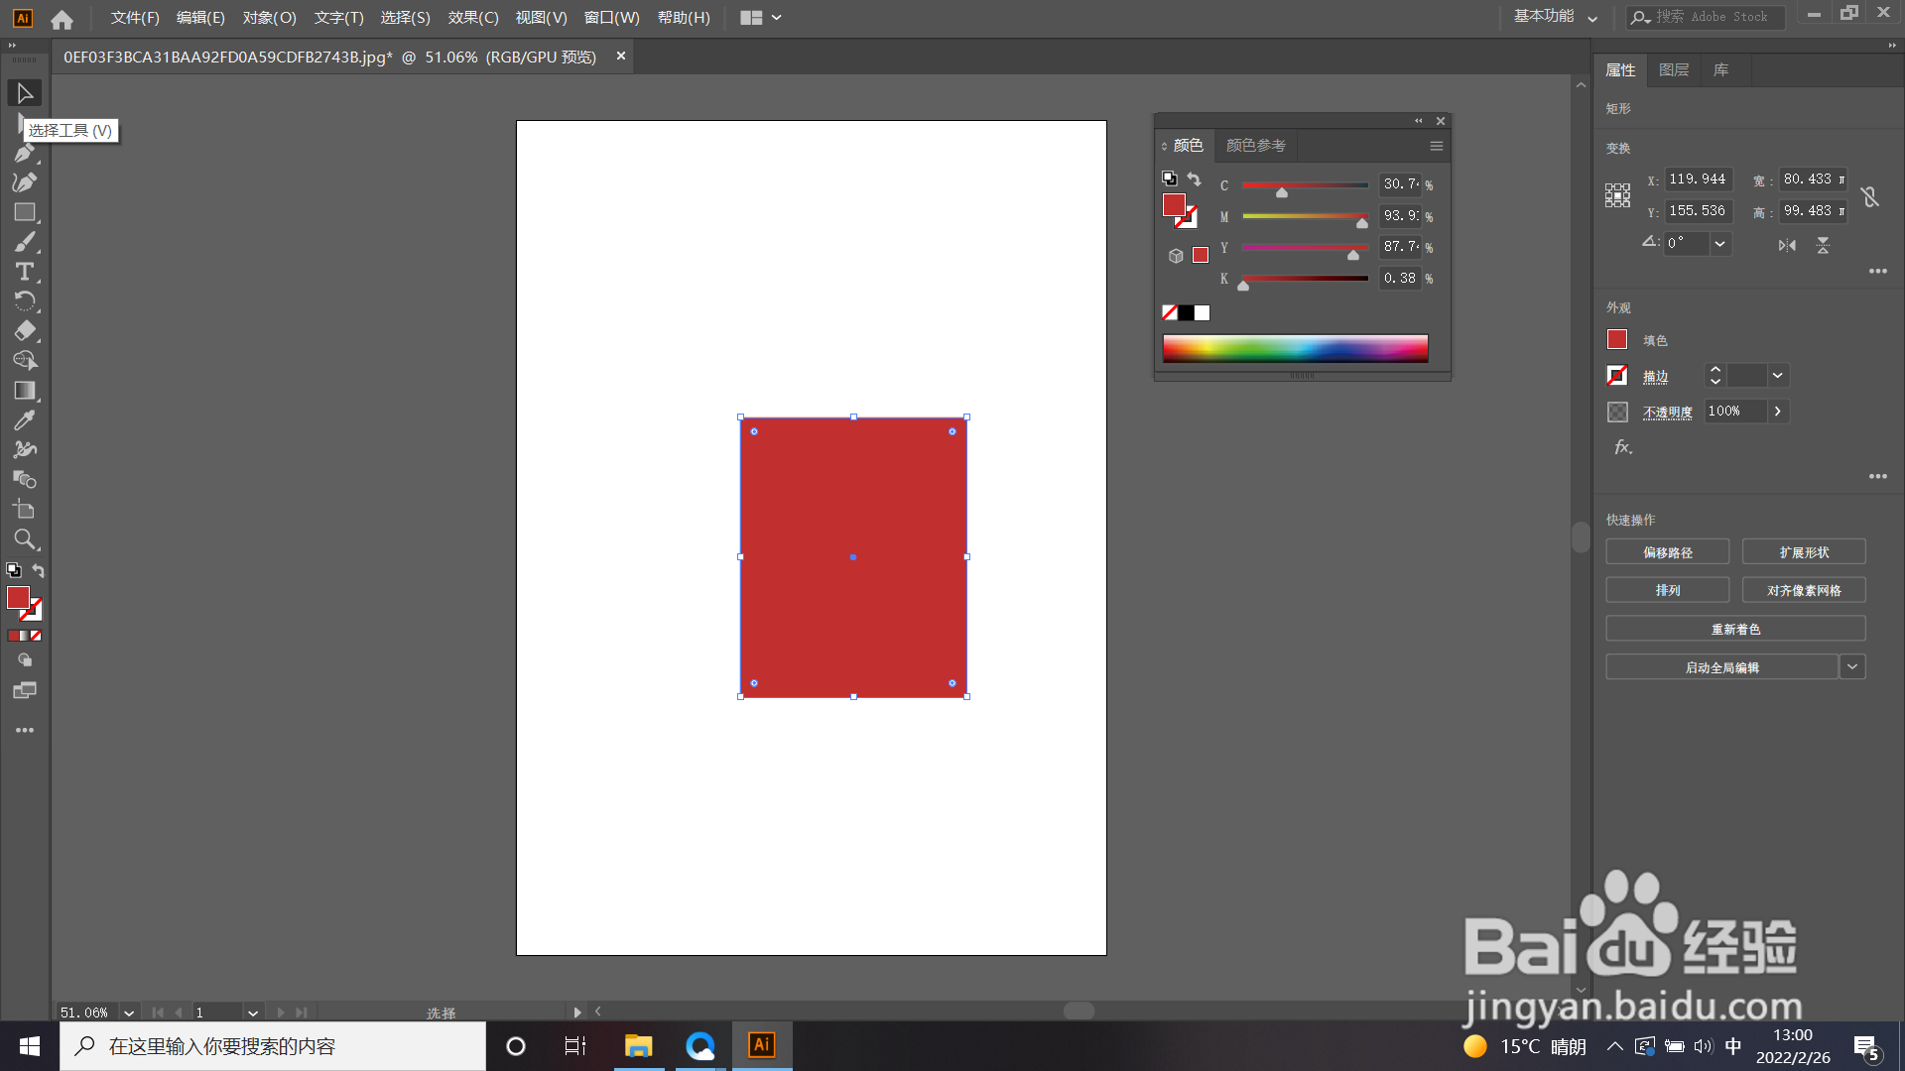The height and width of the screenshot is (1071, 1905).
Task: Flip the shape horizontally in Transform
Action: coord(1787,245)
